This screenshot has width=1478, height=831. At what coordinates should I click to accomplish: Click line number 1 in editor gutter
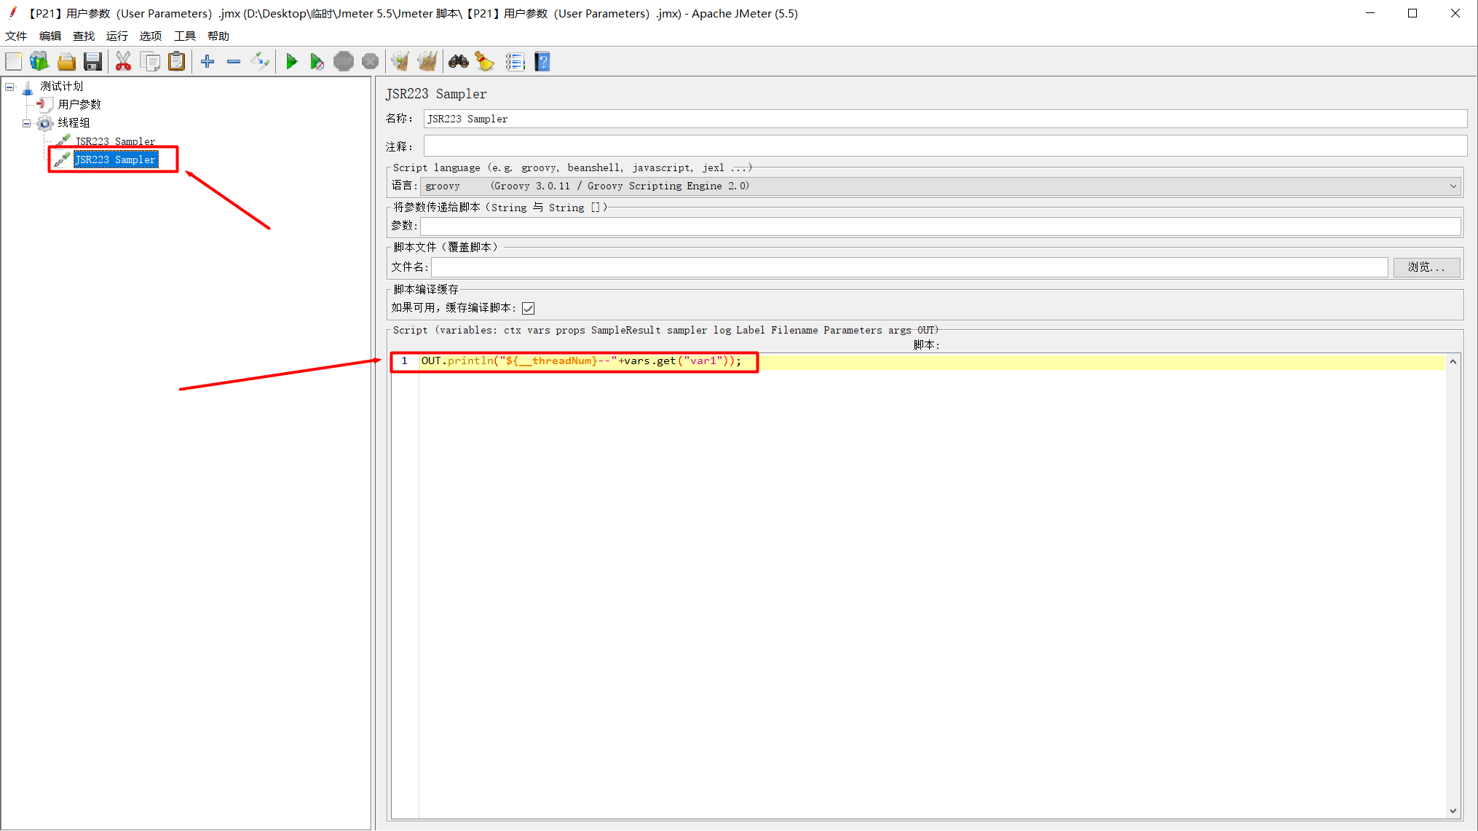pyautogui.click(x=405, y=361)
